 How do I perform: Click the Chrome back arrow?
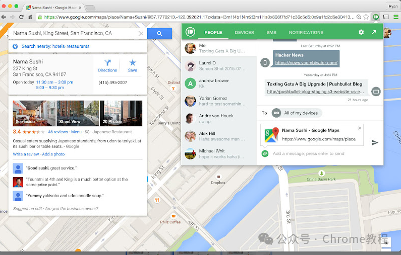point(4,17)
